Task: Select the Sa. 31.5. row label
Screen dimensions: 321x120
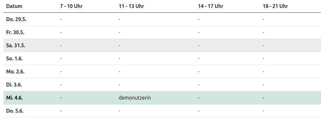Action: 16,46
